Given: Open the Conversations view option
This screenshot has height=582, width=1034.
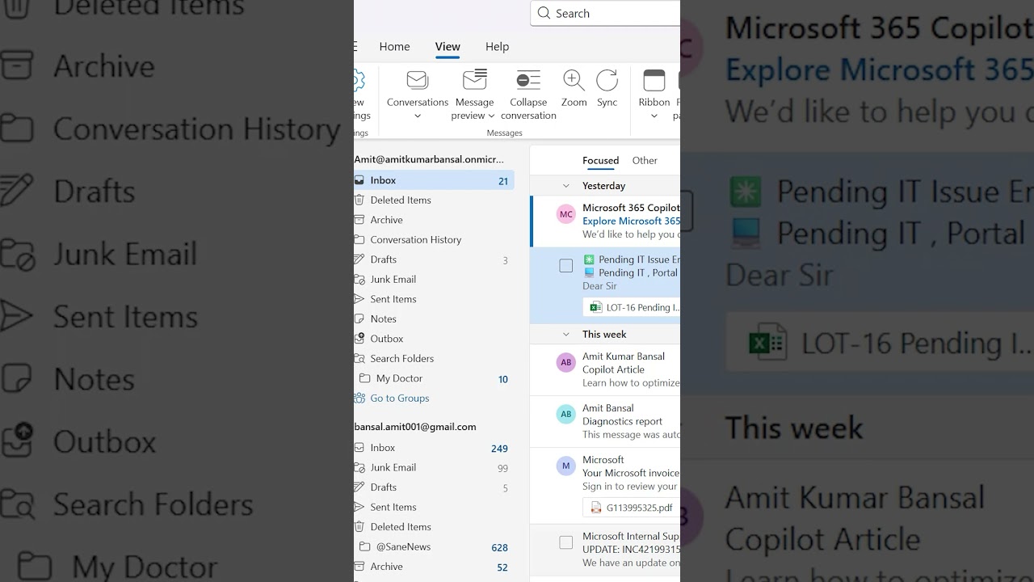Looking at the screenshot, I should tap(417, 94).
